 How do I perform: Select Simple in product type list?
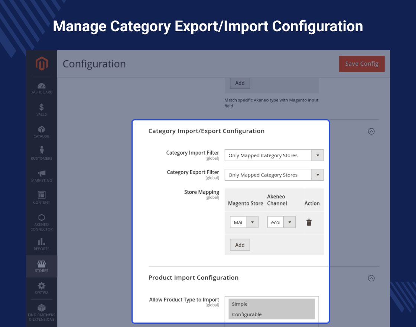click(272, 304)
